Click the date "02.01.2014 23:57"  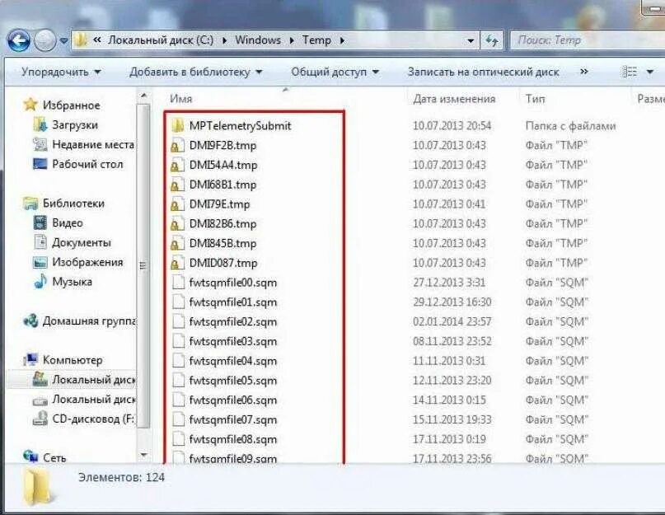pyautogui.click(x=452, y=321)
